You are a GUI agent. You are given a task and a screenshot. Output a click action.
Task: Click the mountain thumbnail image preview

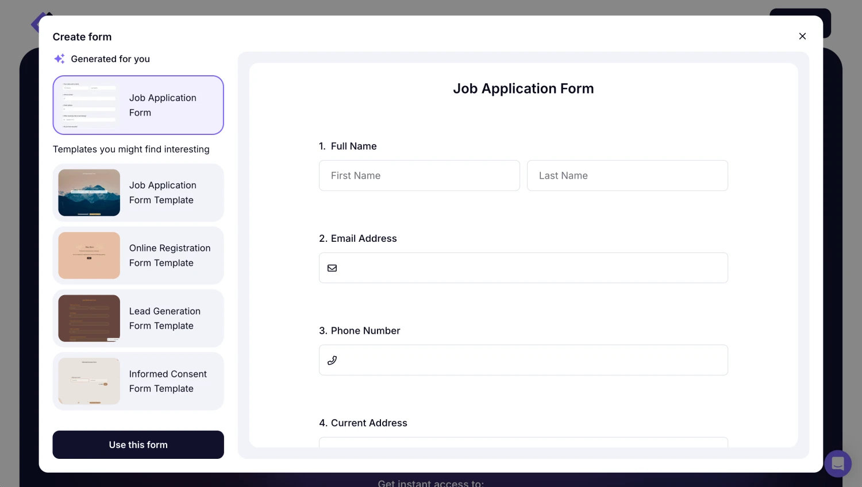coord(89,193)
